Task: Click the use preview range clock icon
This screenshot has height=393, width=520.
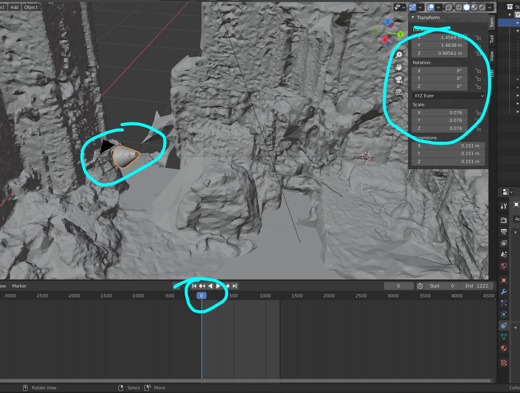Action: coord(420,286)
